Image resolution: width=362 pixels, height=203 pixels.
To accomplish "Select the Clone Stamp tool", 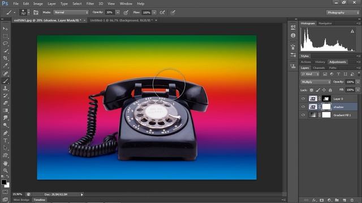I will coord(5,89).
